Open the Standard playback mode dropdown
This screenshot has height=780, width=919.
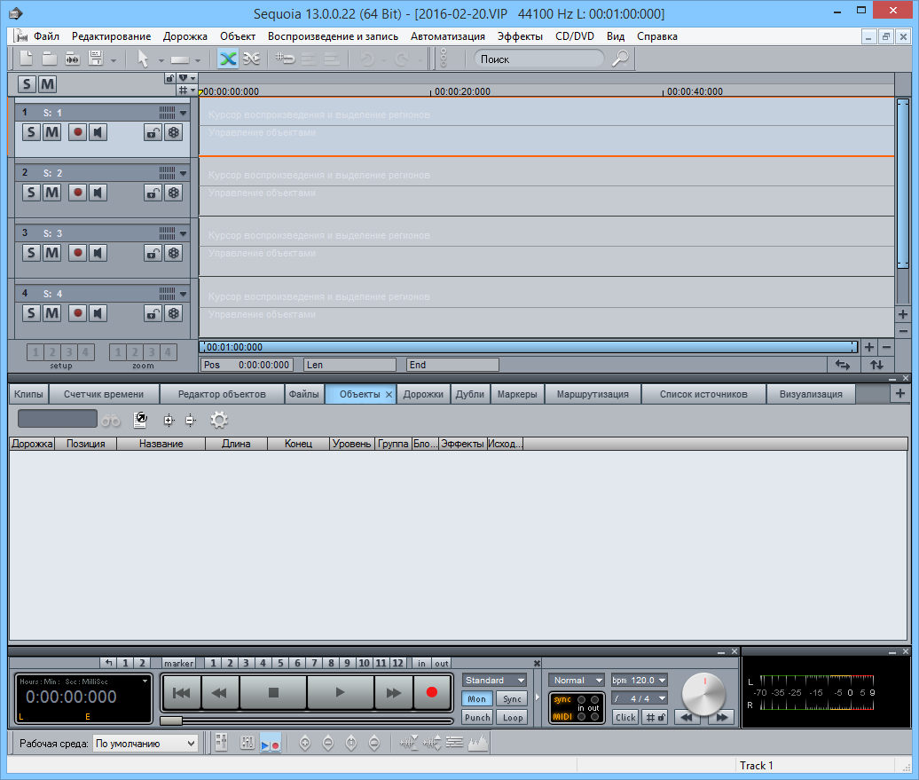pyautogui.click(x=494, y=681)
